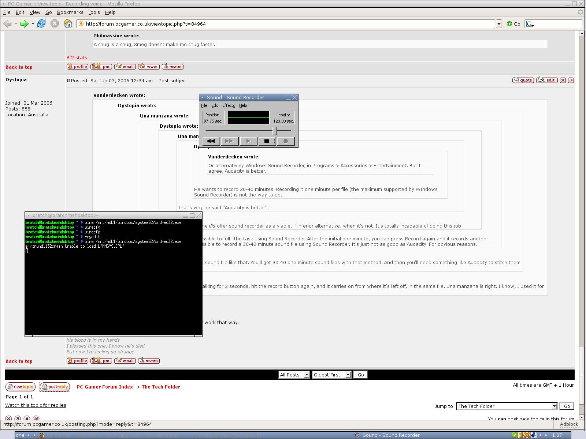Reload the page with the refresh icon
Screen dimensions: 586x439
[41, 24]
